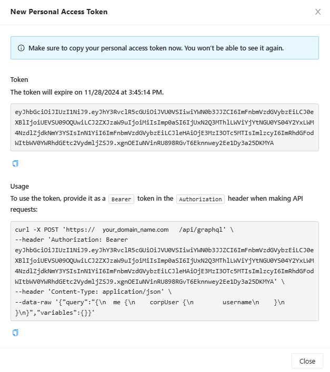The image size is (330, 372).
Task: Click the copy-token-now warning message
Action: click(156, 48)
